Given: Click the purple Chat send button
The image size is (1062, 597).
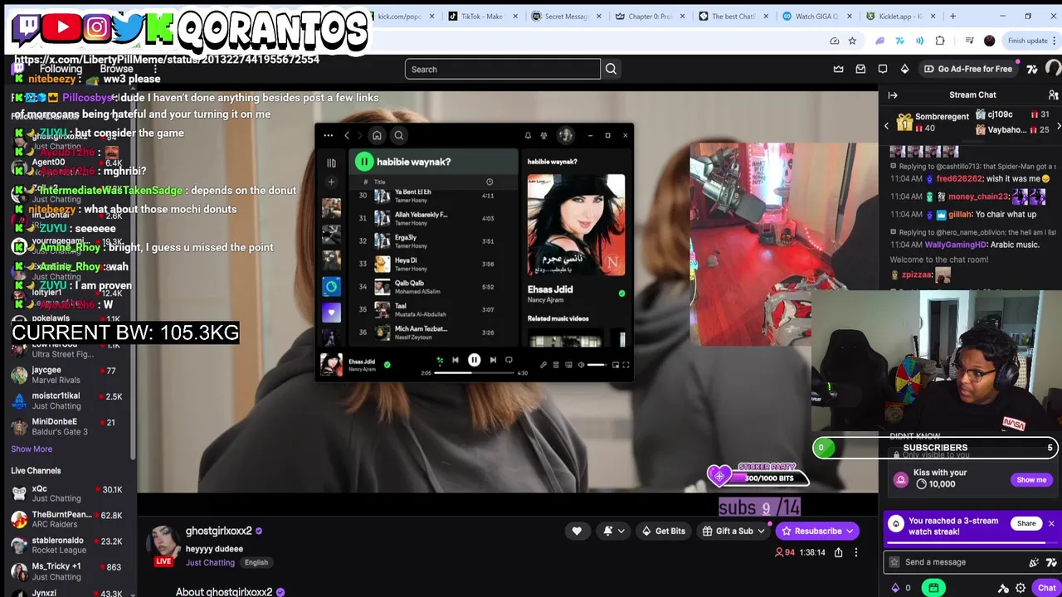Looking at the screenshot, I should (x=1046, y=588).
